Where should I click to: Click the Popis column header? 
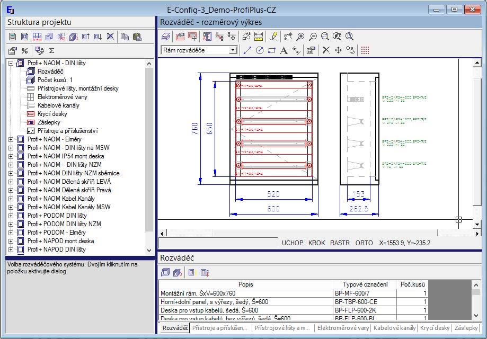tap(246, 284)
